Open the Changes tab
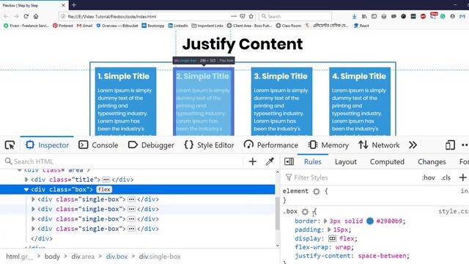Image resolution: width=469 pixels, height=264 pixels. (432, 161)
